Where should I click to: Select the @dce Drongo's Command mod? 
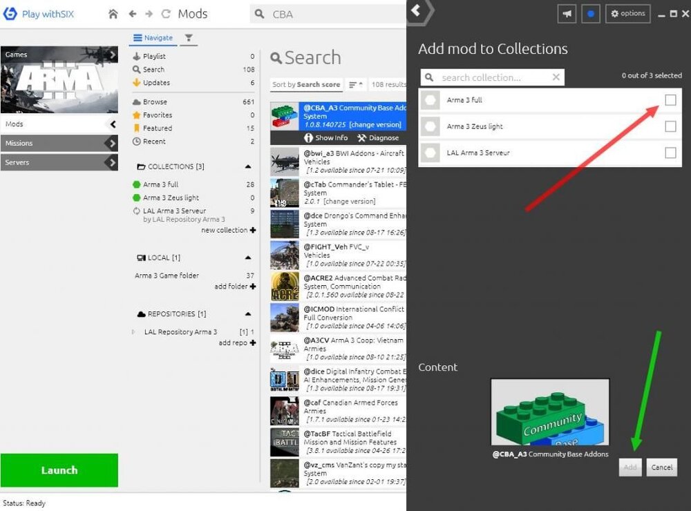tap(338, 224)
